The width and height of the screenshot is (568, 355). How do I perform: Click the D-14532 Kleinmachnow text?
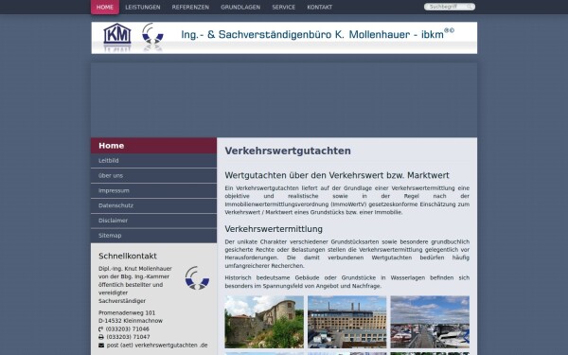click(x=131, y=321)
